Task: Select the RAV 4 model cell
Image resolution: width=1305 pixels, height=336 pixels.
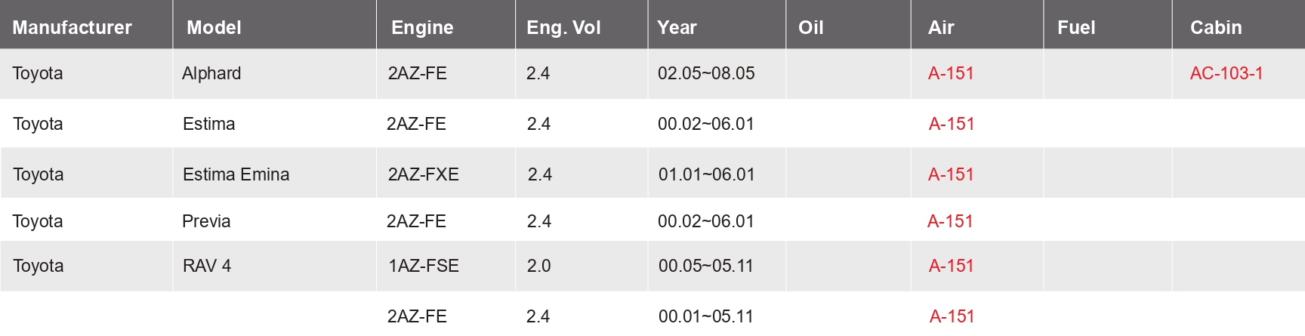Action: tap(206, 266)
